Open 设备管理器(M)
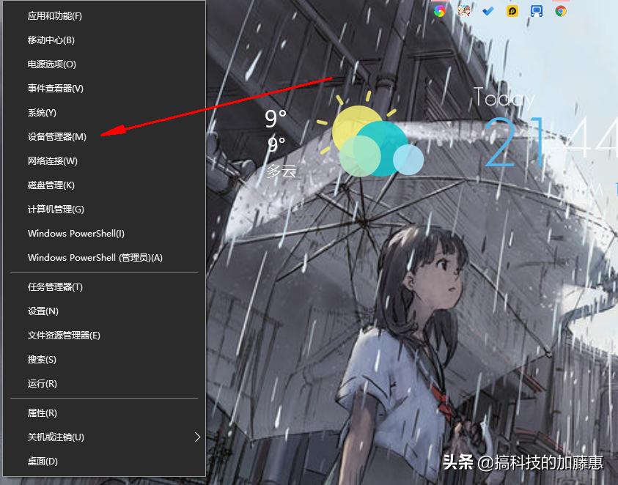This screenshot has width=618, height=485. [104, 137]
